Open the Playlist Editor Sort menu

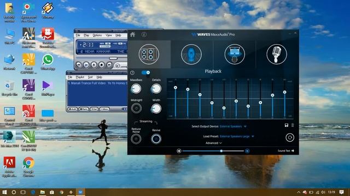[90, 77]
